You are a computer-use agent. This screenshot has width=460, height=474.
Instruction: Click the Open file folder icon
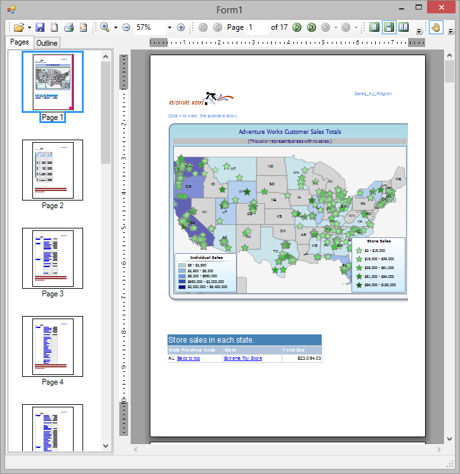click(x=19, y=27)
